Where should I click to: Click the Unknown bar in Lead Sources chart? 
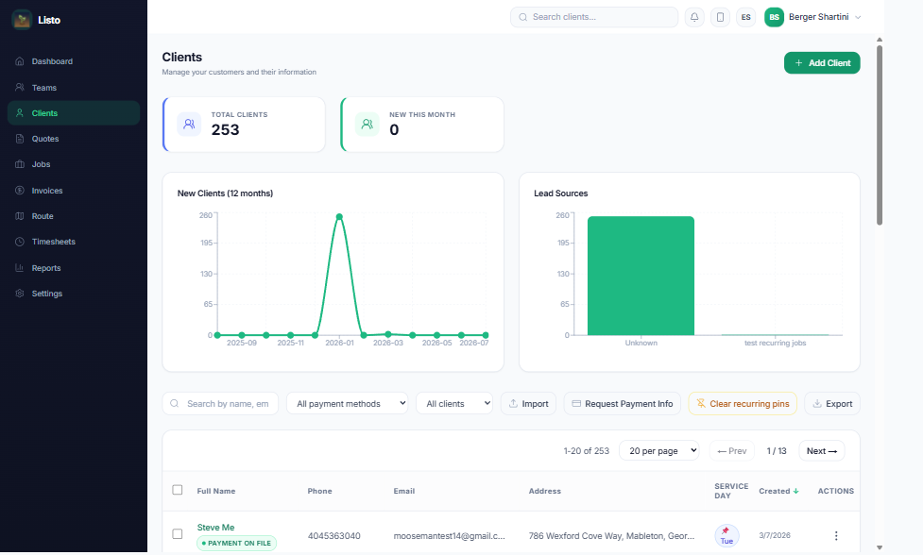[x=641, y=276]
